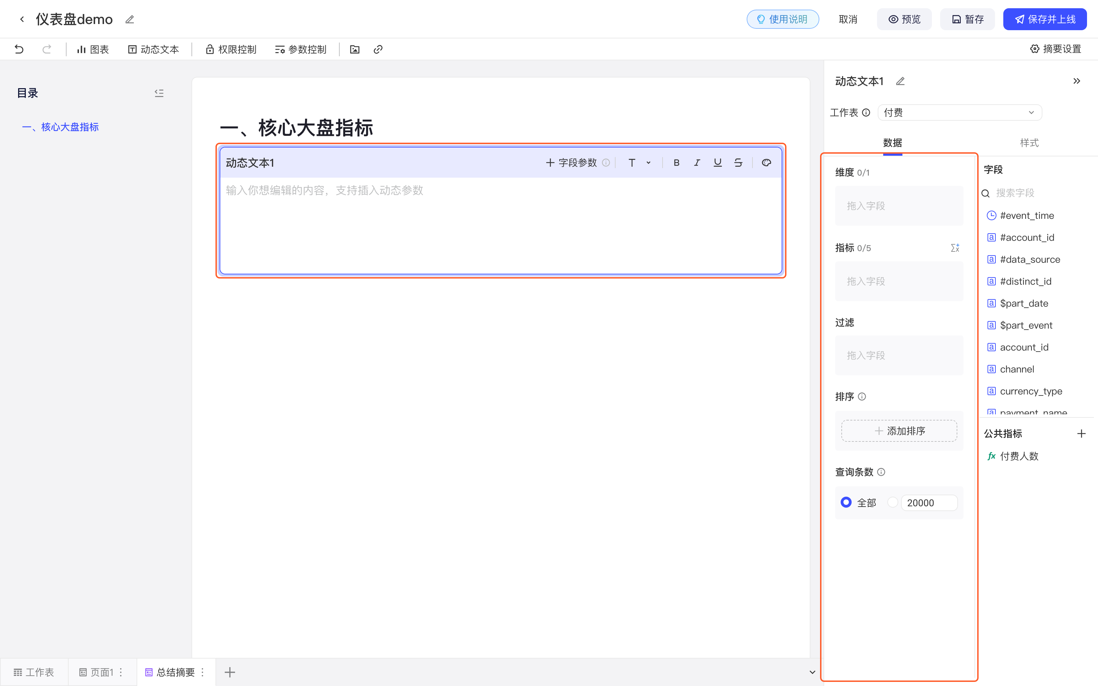Click the 暂存 button
This screenshot has width=1098, height=686.
tap(967, 19)
